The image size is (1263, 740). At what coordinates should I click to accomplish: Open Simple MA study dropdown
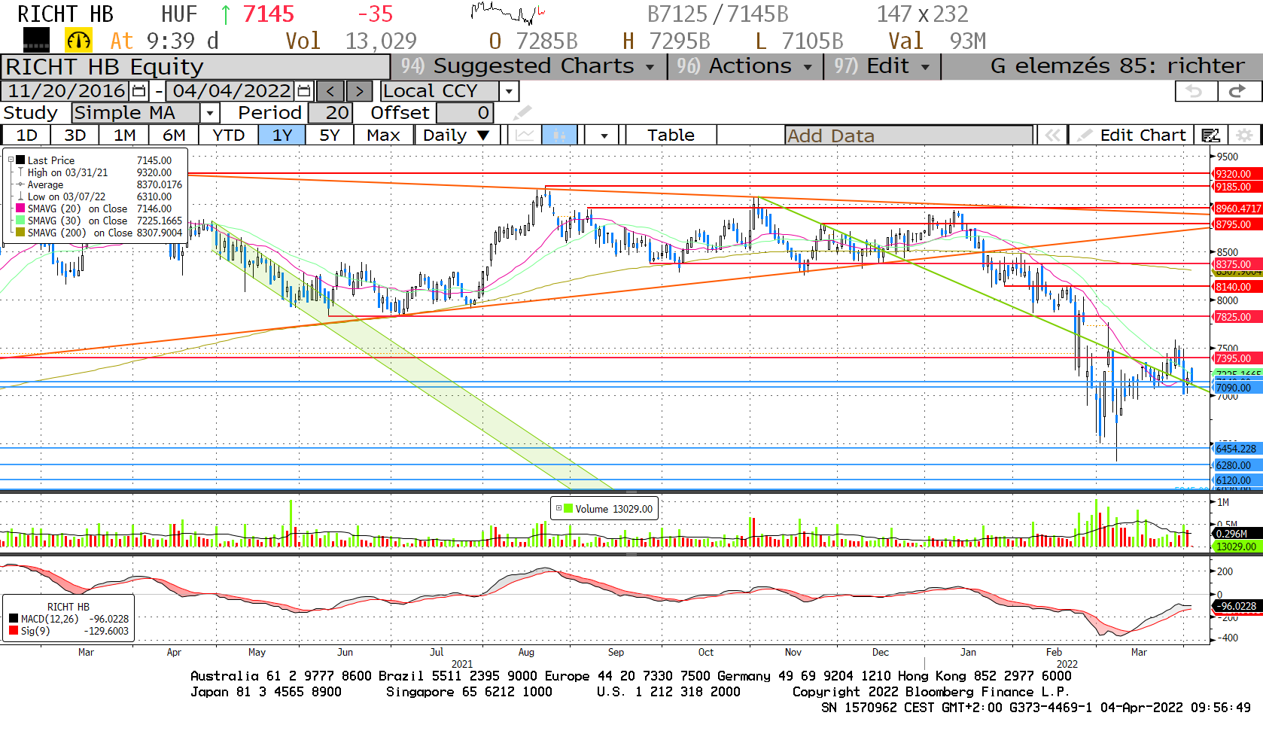tap(210, 113)
